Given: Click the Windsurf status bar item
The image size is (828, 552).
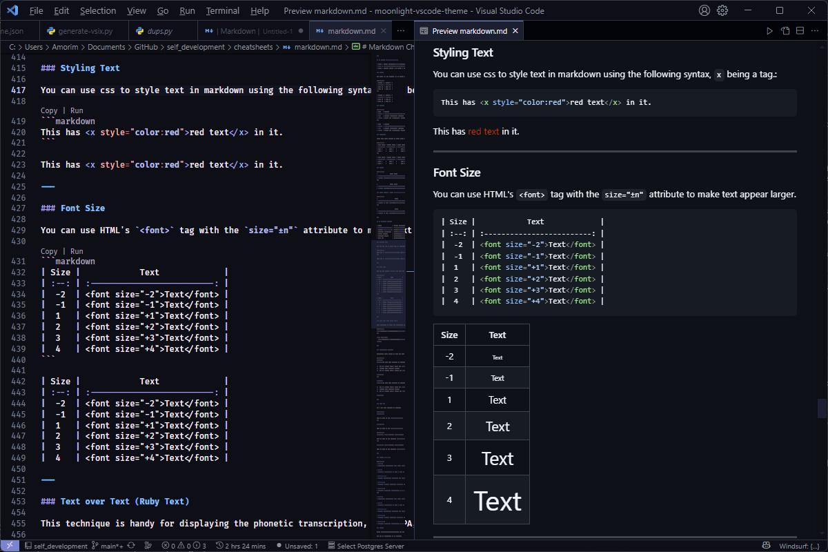Looking at the screenshot, I should (799, 546).
